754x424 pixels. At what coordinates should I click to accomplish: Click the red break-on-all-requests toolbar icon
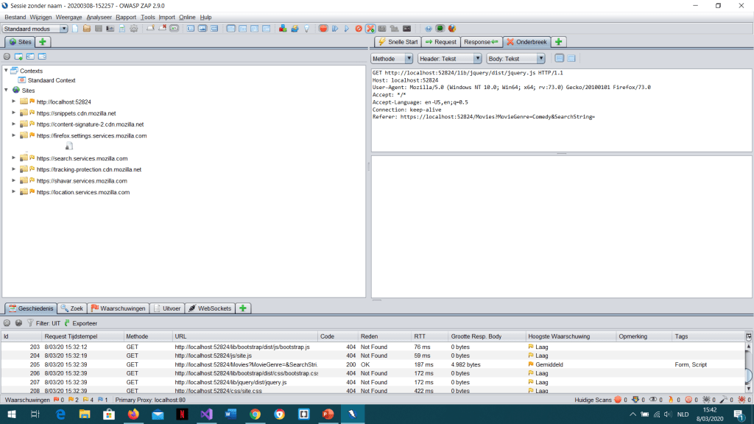point(323,29)
